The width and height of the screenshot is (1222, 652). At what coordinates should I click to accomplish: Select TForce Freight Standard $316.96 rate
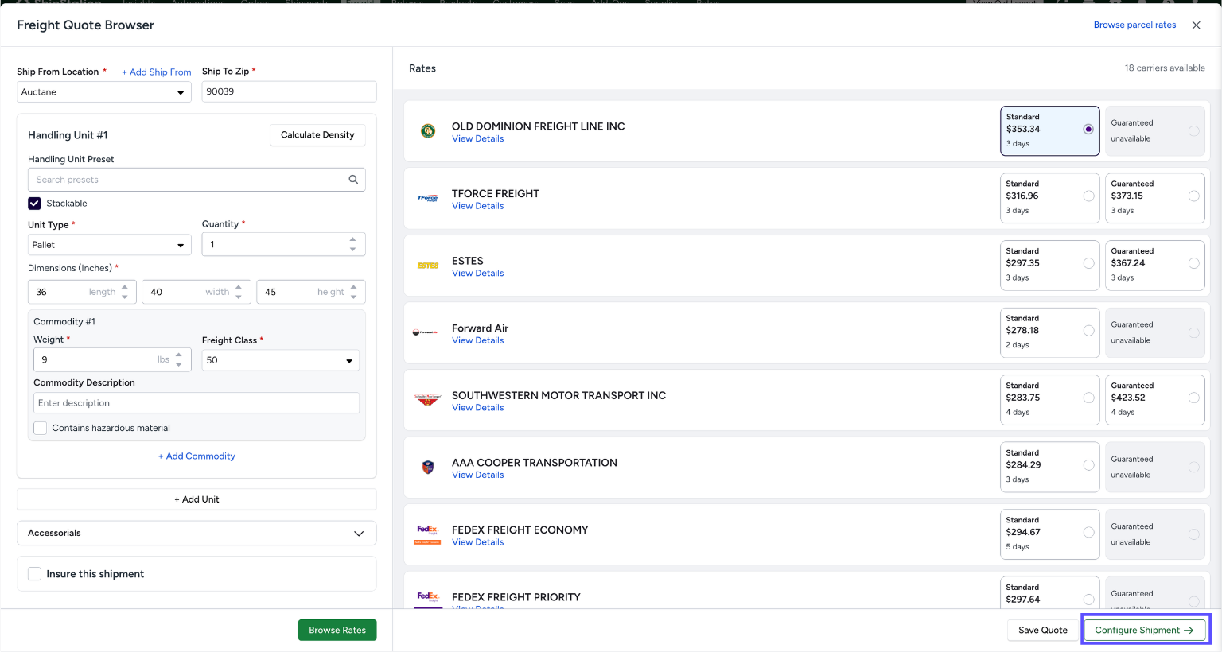(1050, 198)
